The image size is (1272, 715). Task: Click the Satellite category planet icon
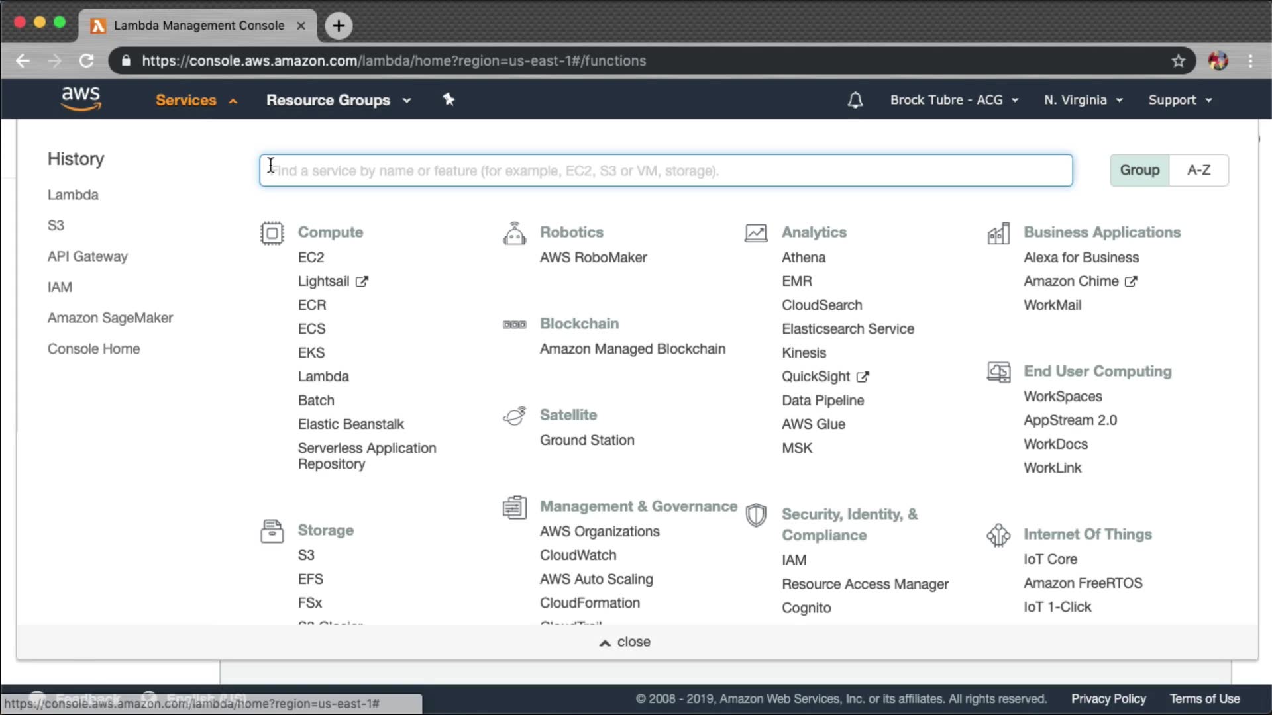514,416
